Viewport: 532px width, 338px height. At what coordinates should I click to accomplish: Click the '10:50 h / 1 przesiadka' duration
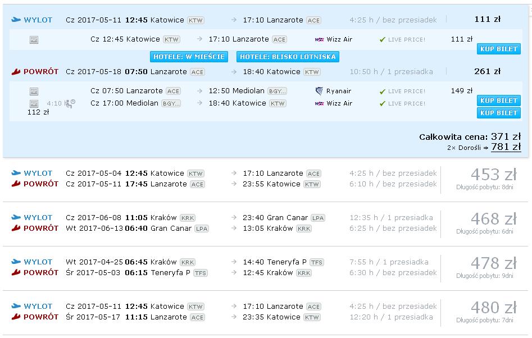(x=391, y=72)
